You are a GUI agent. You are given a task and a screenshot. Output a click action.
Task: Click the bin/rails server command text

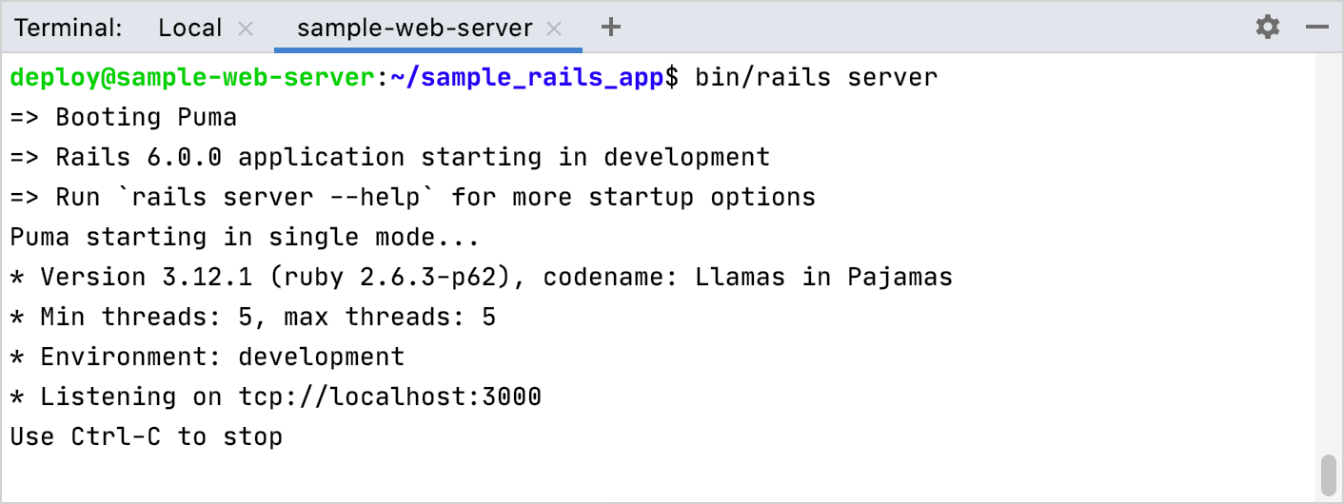click(816, 77)
